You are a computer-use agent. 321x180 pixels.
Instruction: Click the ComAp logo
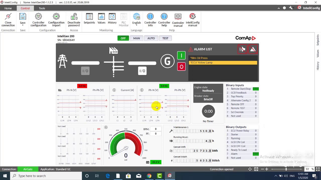[x=246, y=38]
